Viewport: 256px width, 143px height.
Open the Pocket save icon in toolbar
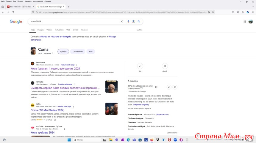pos(233,12)
